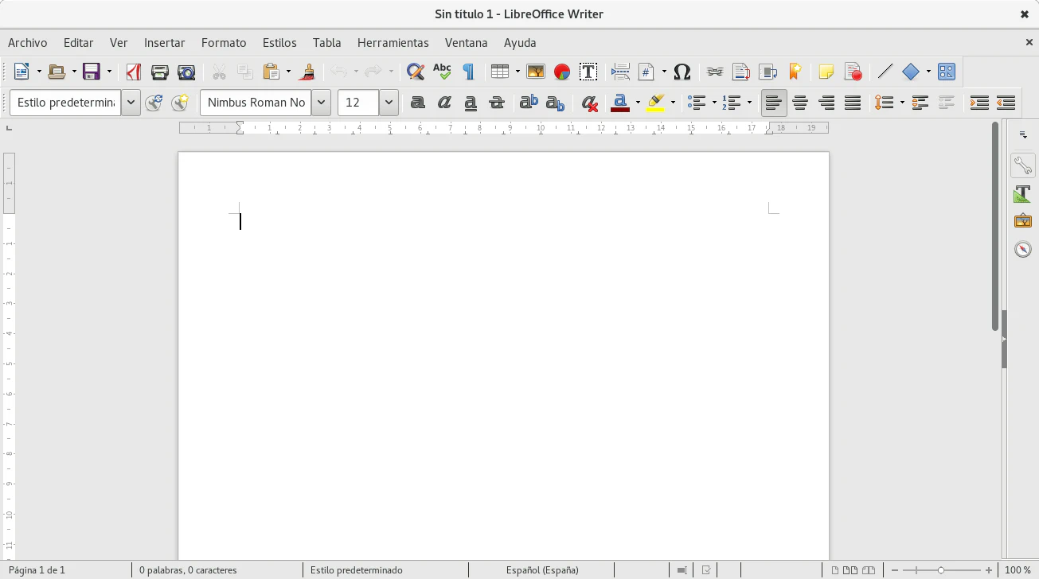Open the sidebar Navigator compass icon

1023,250
